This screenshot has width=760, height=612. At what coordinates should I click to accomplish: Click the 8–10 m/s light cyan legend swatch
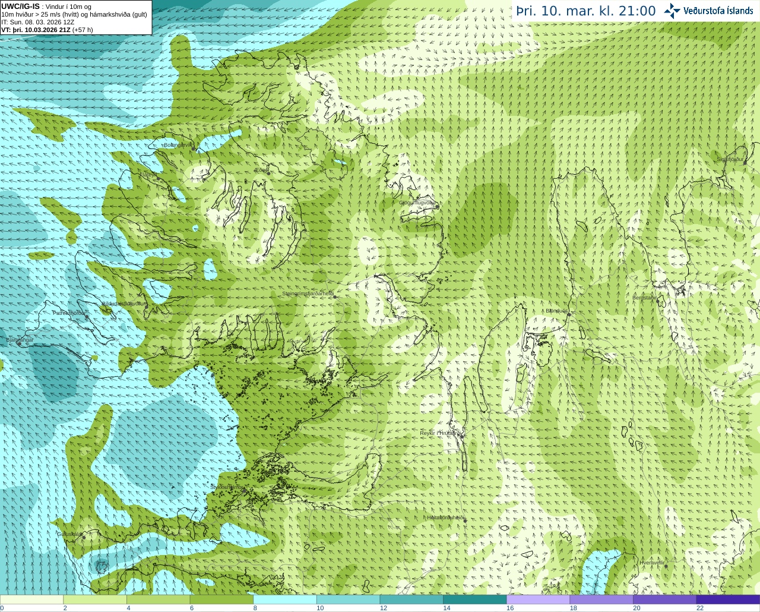[285, 600]
